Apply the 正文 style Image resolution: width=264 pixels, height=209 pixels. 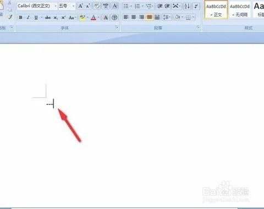coord(216,10)
